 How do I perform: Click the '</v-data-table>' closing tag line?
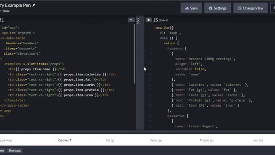15,105
